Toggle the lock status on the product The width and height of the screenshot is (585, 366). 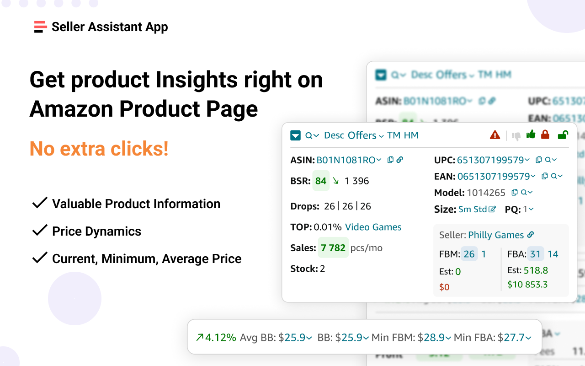tap(545, 135)
